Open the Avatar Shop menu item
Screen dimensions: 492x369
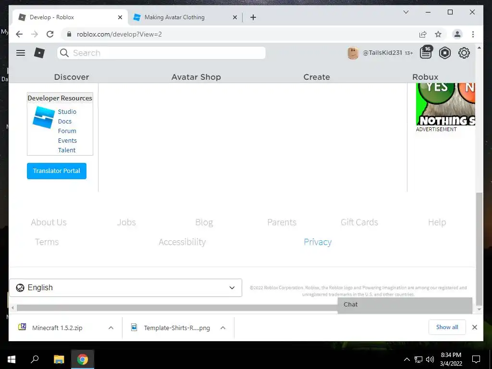pos(196,77)
